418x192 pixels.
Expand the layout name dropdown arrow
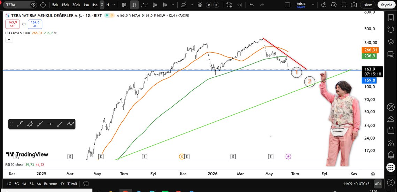click(x=313, y=5)
